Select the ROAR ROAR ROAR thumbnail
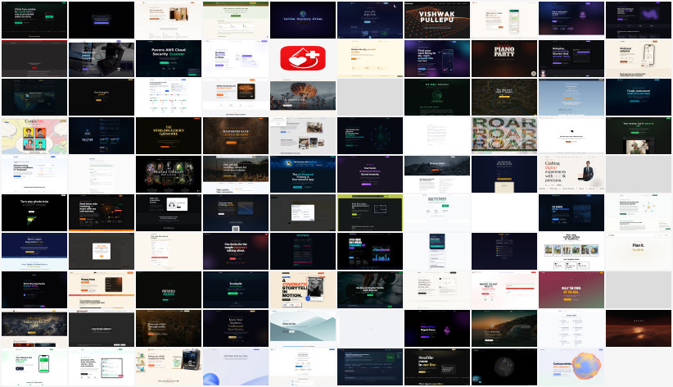 point(504,135)
